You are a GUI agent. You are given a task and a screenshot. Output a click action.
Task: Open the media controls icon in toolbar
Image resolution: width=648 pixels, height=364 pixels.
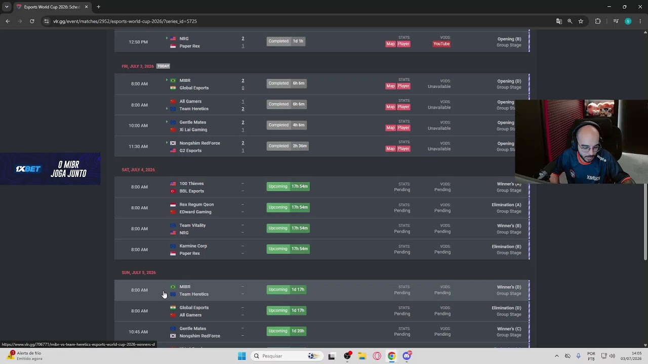616,21
